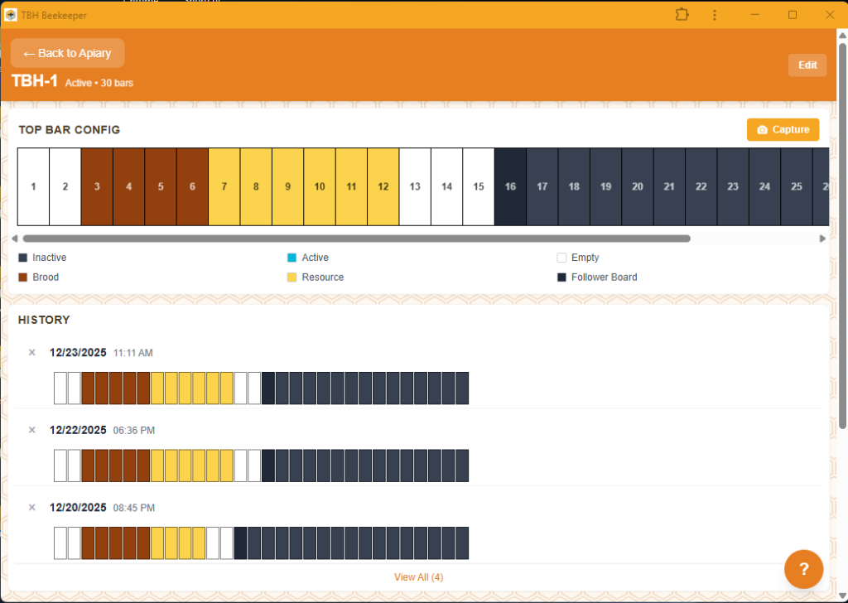This screenshot has height=603, width=848.
Task: Remove the 12/20/2025 inspection entry
Action: pyautogui.click(x=31, y=507)
